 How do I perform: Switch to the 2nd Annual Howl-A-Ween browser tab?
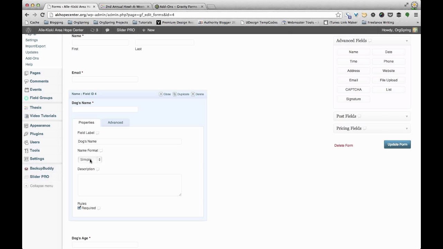click(x=125, y=7)
